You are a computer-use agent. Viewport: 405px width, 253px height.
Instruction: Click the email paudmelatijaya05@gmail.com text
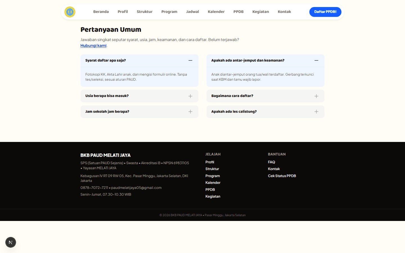[136, 188]
